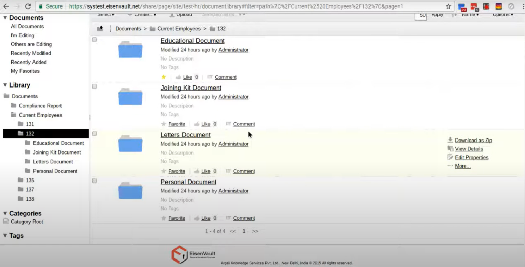Open the Name sorting dropdown
The image size is (525, 267).
(x=470, y=14)
